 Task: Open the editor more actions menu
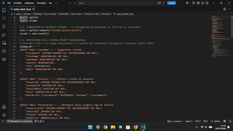pyautogui.click(x=229, y=9)
